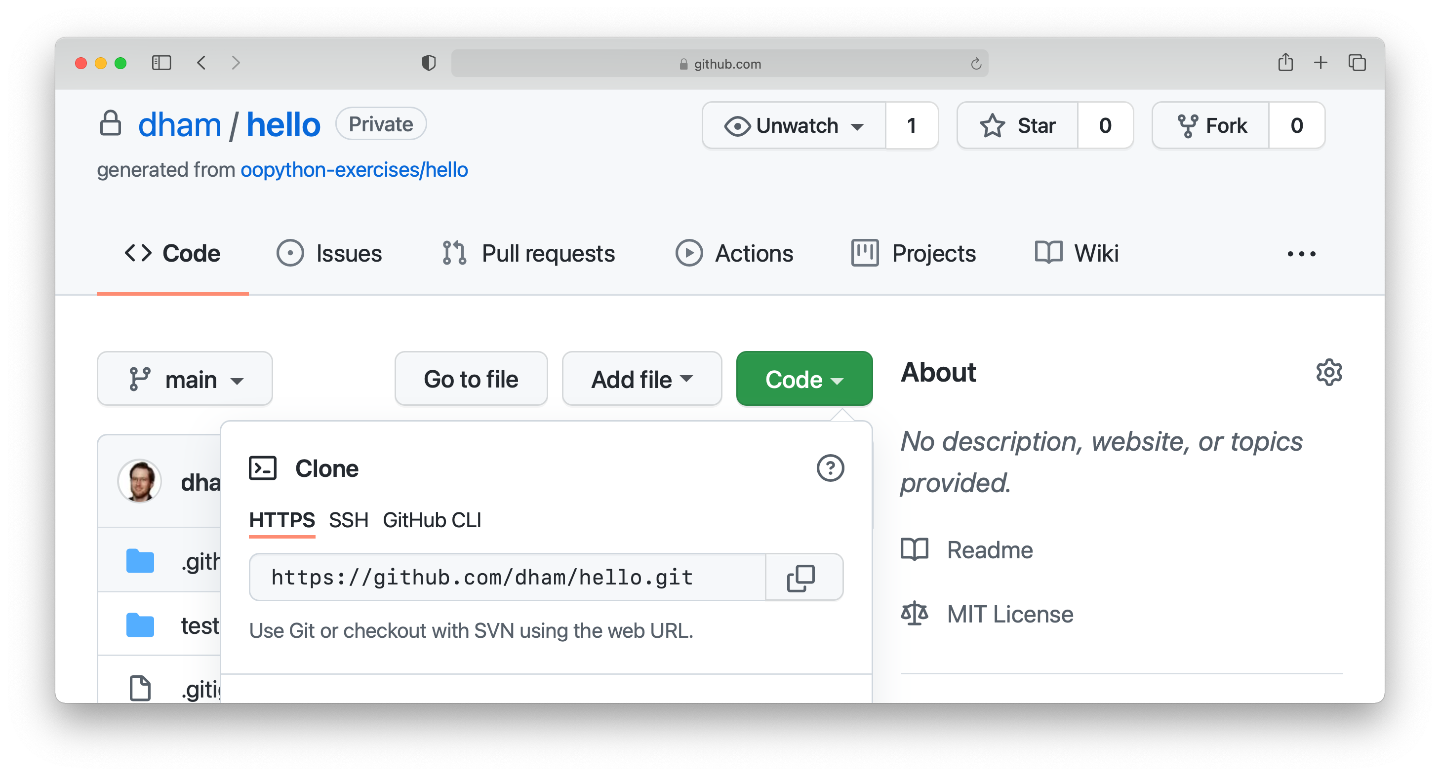Open the .gitignore file icon
The height and width of the screenshot is (776, 1440).
pyautogui.click(x=140, y=688)
